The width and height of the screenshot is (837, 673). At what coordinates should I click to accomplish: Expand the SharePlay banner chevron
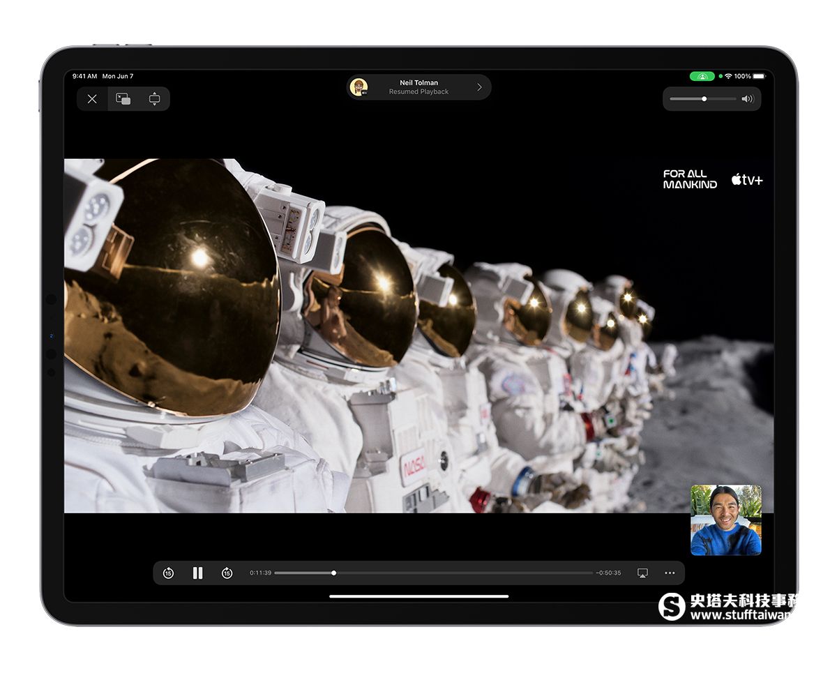point(479,87)
